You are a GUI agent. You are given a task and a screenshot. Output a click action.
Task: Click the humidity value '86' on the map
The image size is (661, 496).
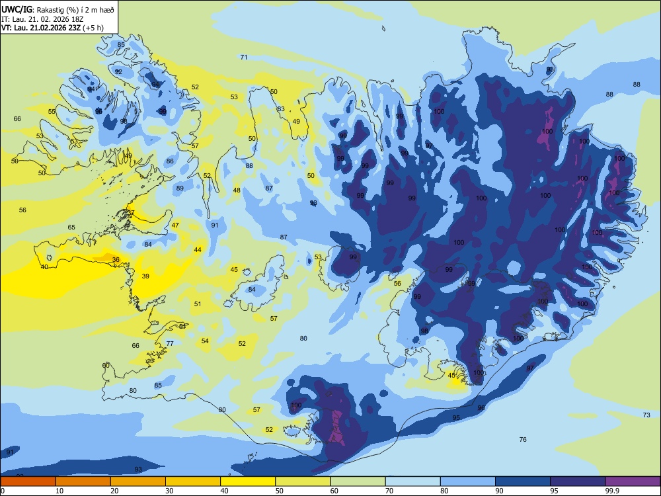170,161
